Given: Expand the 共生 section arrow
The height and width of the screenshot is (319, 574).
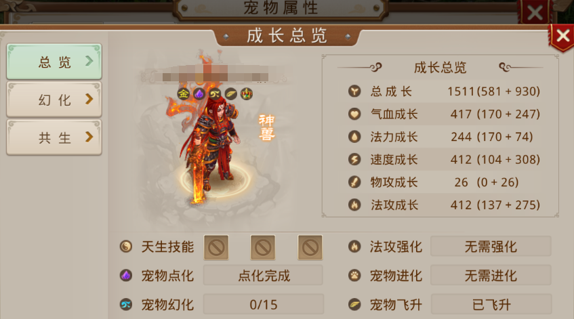Looking at the screenshot, I should pyautogui.click(x=89, y=137).
